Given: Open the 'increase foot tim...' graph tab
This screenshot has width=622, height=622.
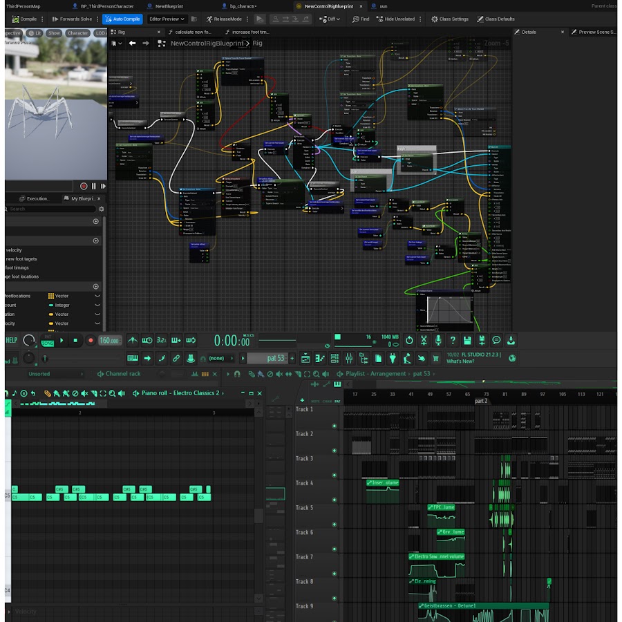Looking at the screenshot, I should [247, 32].
